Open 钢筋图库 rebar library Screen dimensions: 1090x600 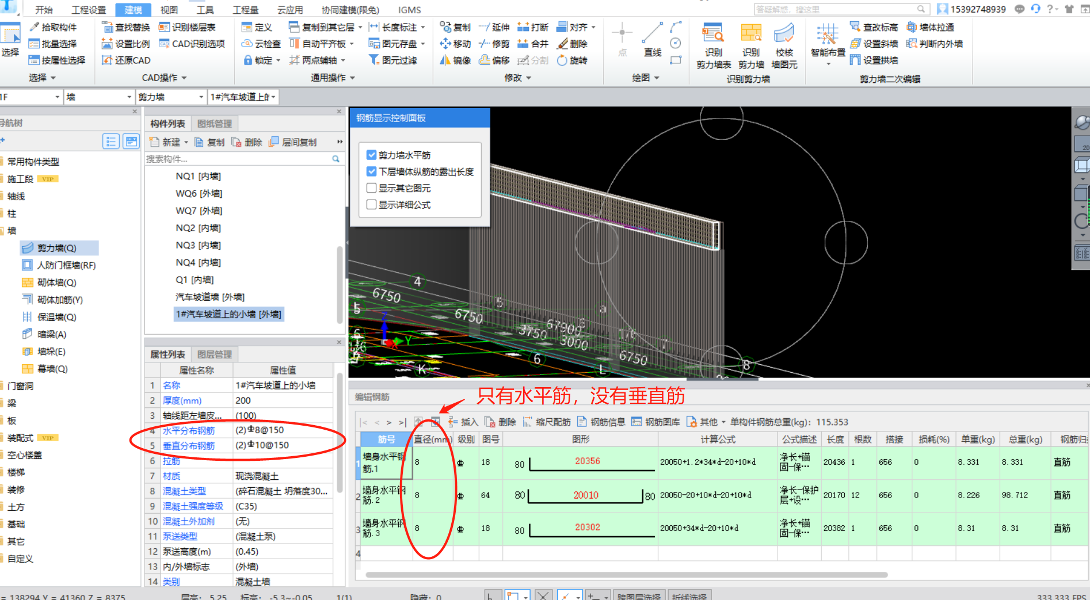click(x=657, y=422)
